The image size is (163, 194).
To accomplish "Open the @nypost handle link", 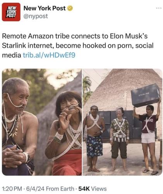I will pos(36,16).
